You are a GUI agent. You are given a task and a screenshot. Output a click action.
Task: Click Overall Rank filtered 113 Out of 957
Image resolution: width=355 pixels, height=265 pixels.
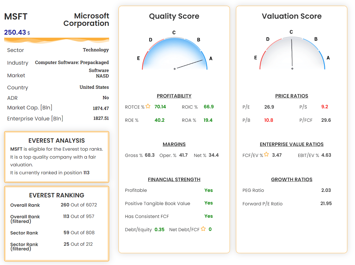[79, 216]
